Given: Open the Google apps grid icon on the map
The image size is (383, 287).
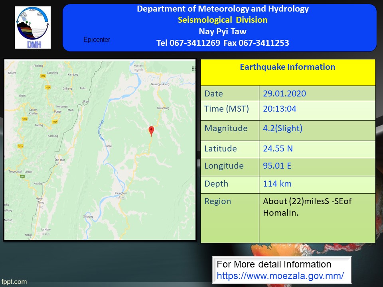Looking at the screenshot, I should (x=193, y=69).
